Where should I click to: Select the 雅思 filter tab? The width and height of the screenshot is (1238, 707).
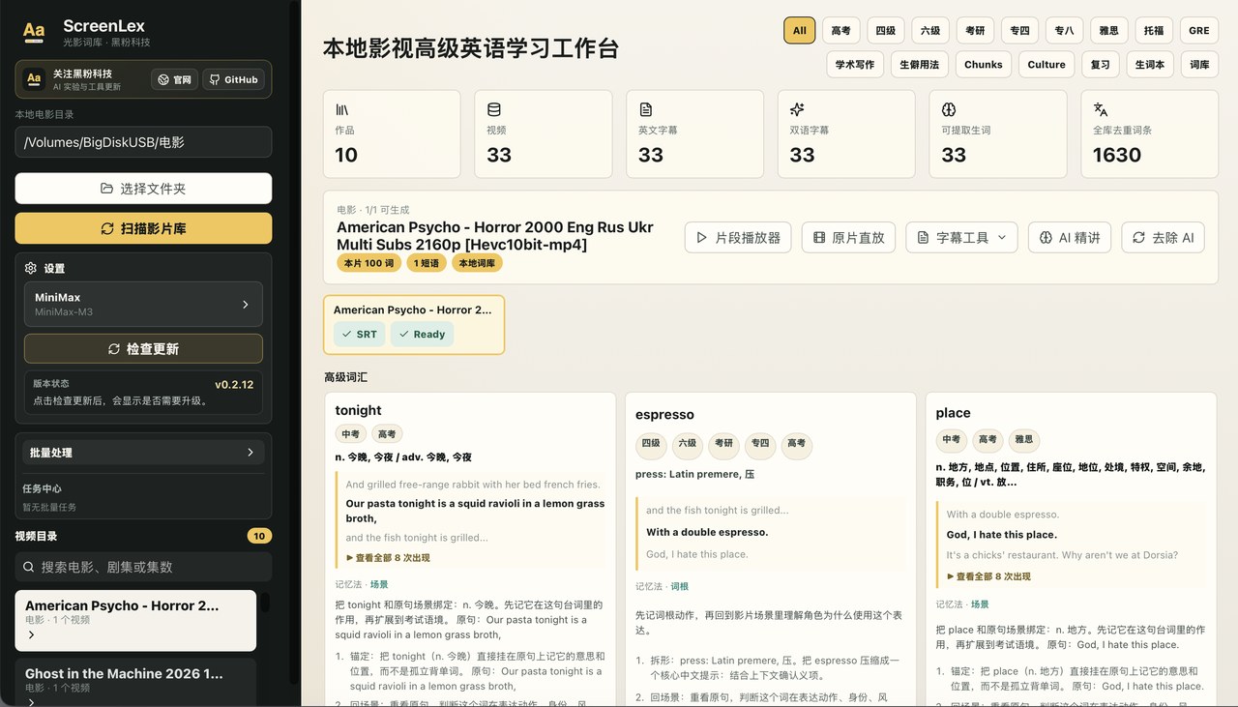[x=1109, y=30]
